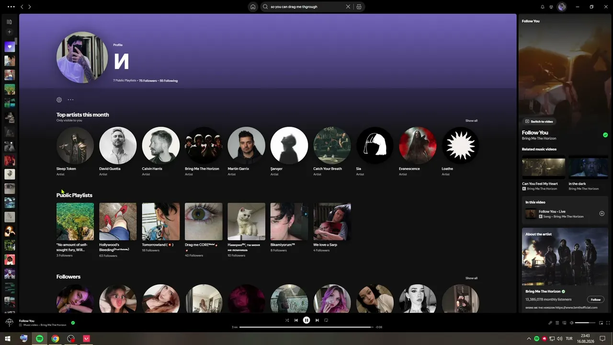Screen dimensions: 613x345
Task: Open the Windows notification center
Action: [602, 339]
